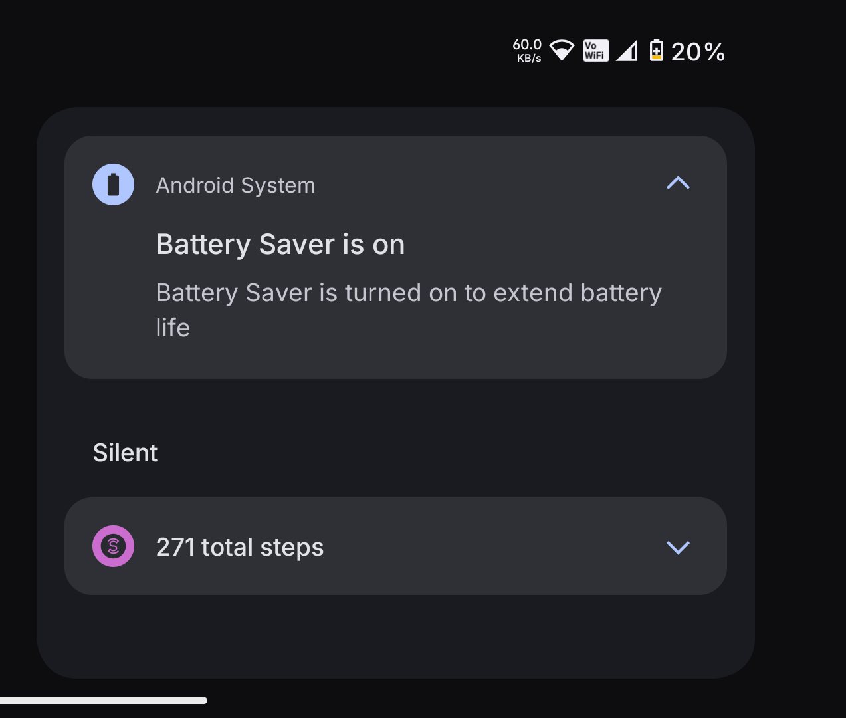Tap the 20% battery percentage text
The image size is (846, 718).
(698, 52)
